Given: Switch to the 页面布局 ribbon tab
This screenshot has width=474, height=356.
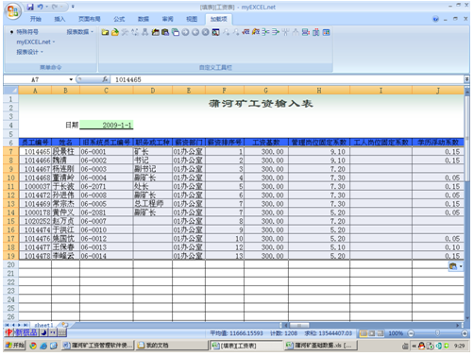Looking at the screenshot, I should [90, 19].
